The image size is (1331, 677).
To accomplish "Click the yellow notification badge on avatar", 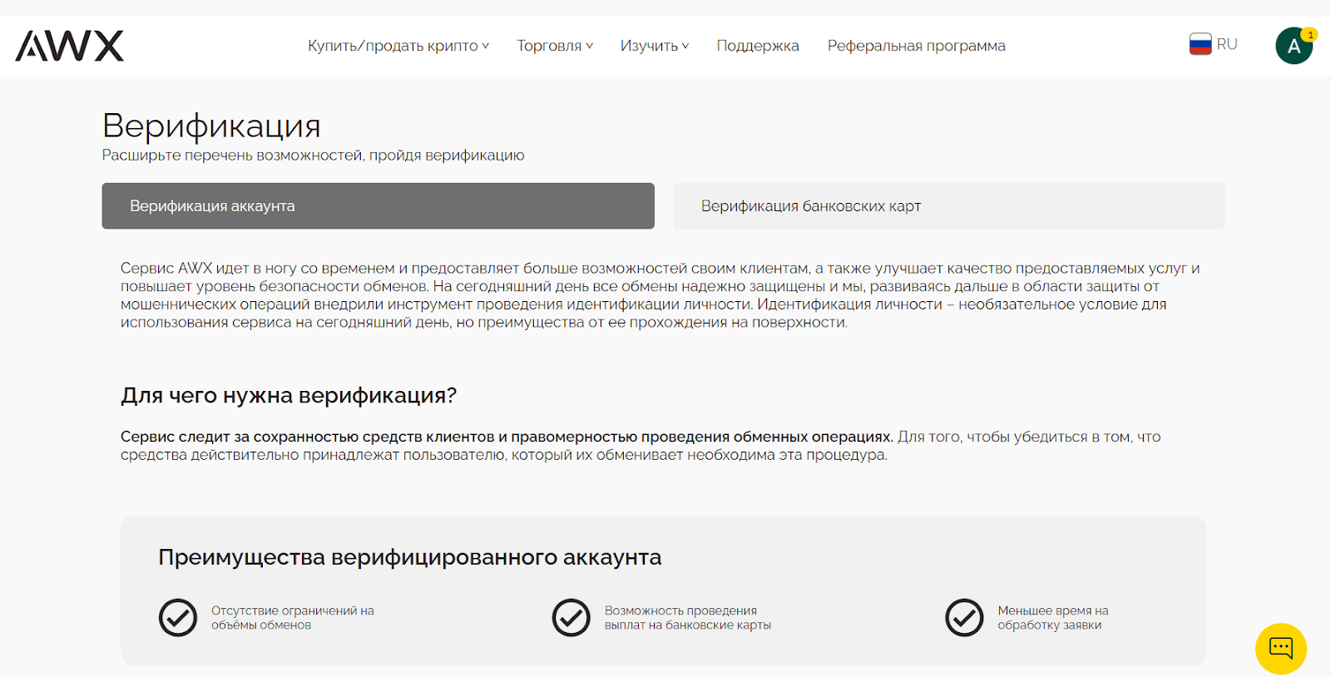I will [x=1310, y=35].
